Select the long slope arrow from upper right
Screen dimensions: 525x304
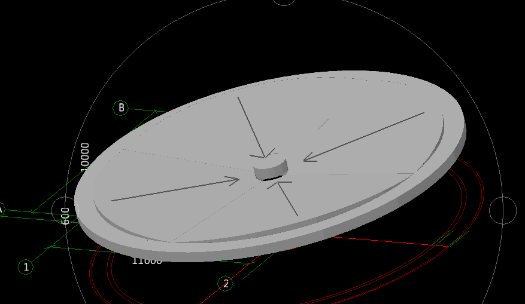pyautogui.click(x=364, y=137)
